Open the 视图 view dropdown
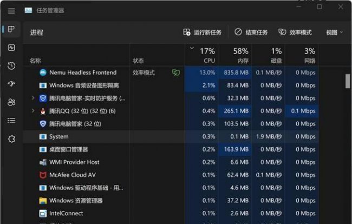The height and width of the screenshot is (224, 352). (x=335, y=32)
